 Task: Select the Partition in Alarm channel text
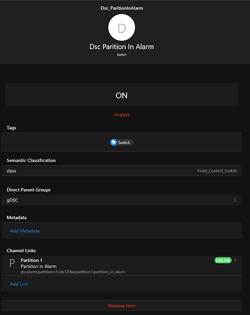tap(38, 266)
